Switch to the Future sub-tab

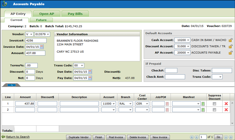(x=41, y=20)
